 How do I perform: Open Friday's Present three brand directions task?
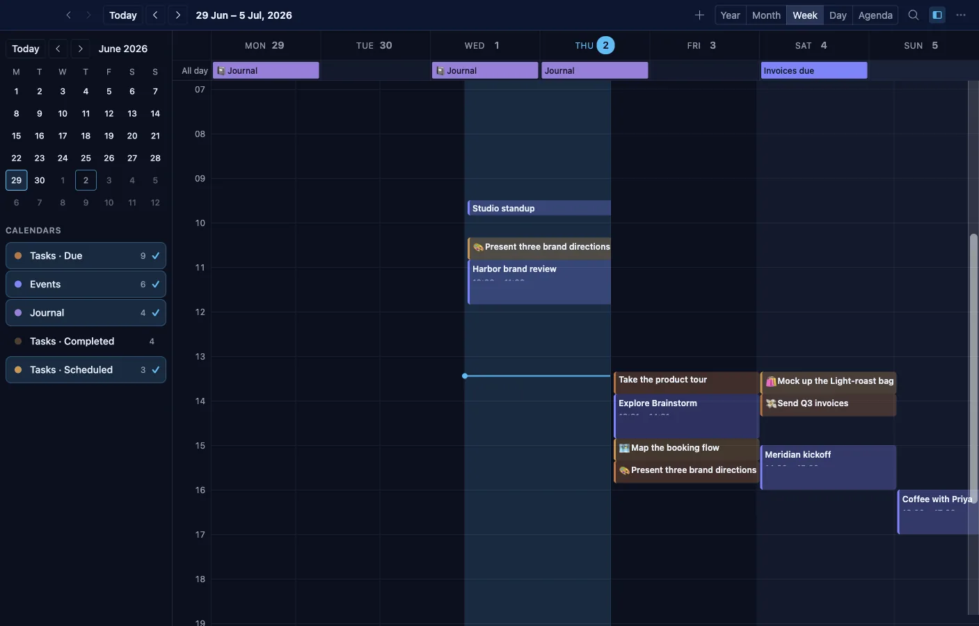686,471
